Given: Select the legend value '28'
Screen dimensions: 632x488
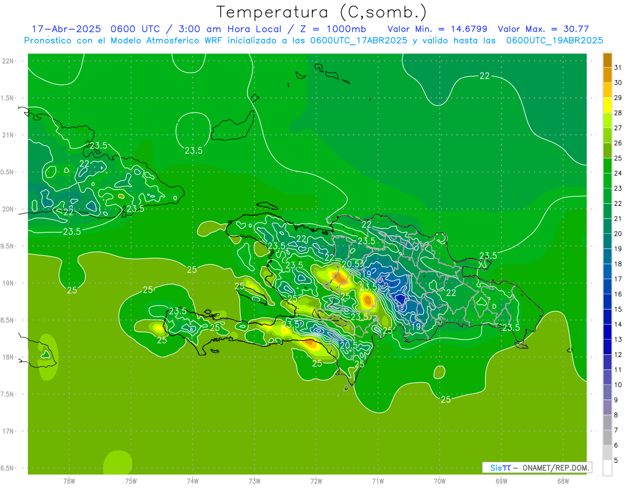Looking at the screenshot, I should point(618,113).
